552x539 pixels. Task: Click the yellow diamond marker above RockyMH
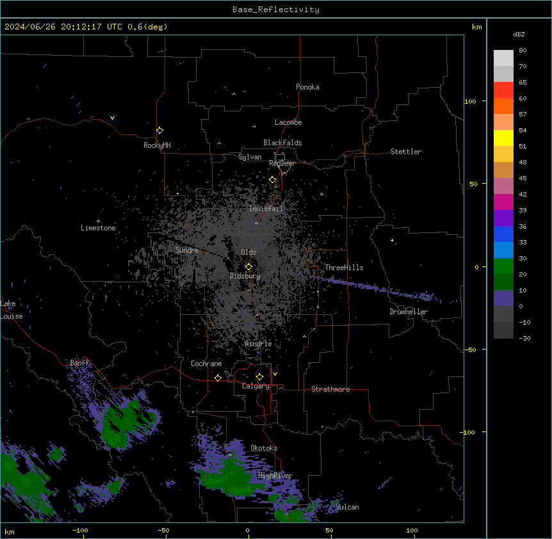tap(159, 131)
